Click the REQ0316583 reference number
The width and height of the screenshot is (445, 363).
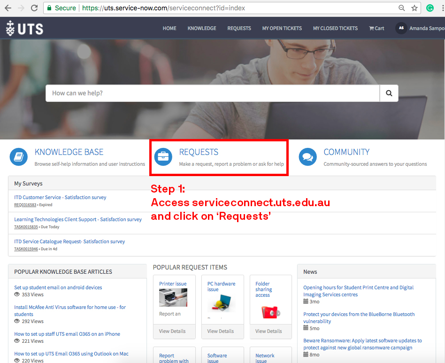(25, 205)
